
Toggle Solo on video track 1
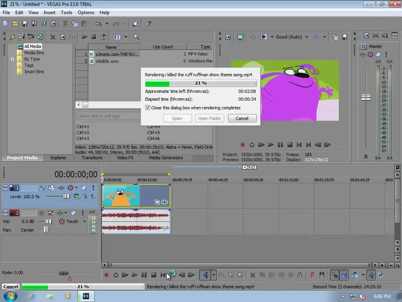click(93, 188)
